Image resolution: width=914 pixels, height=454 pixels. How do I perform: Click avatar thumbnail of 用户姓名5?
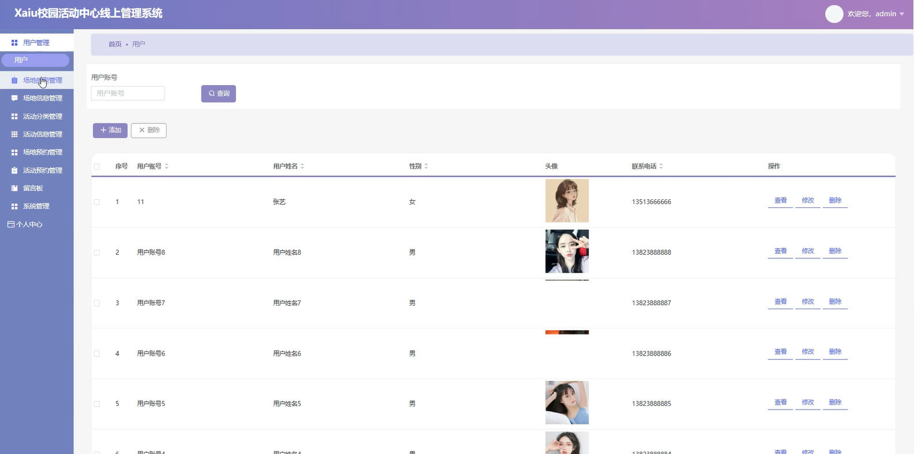pyautogui.click(x=567, y=402)
